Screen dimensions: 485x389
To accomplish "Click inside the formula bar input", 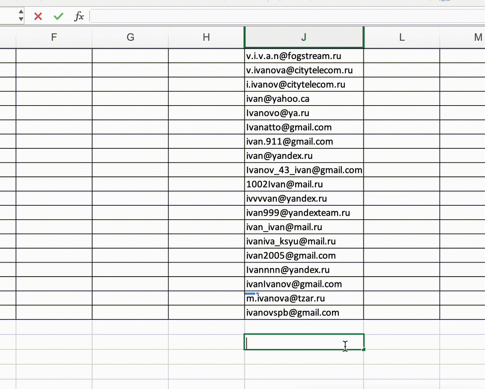I will pyautogui.click(x=287, y=16).
